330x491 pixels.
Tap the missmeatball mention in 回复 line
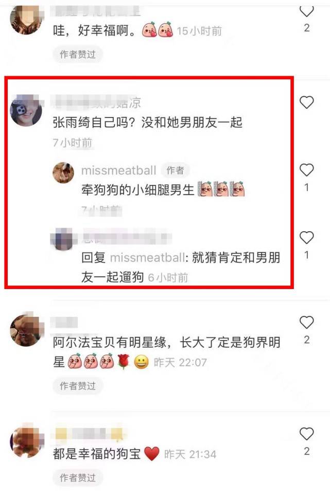[x=147, y=258]
